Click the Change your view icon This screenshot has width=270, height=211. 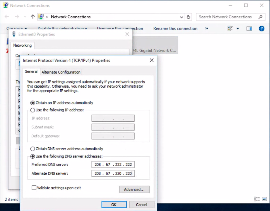(230, 28)
